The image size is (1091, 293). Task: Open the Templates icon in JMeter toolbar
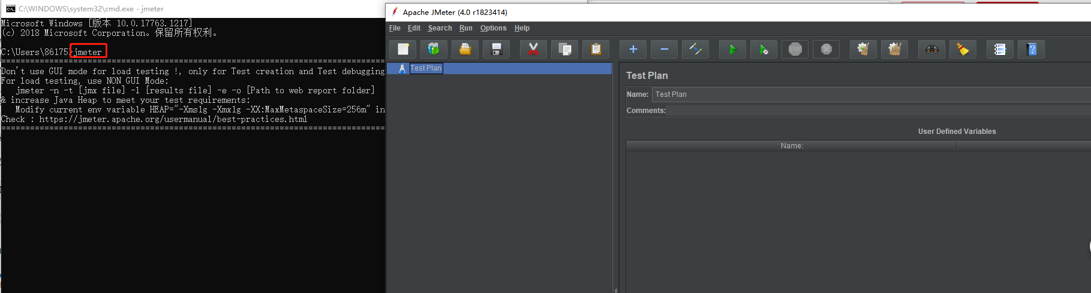tap(434, 49)
